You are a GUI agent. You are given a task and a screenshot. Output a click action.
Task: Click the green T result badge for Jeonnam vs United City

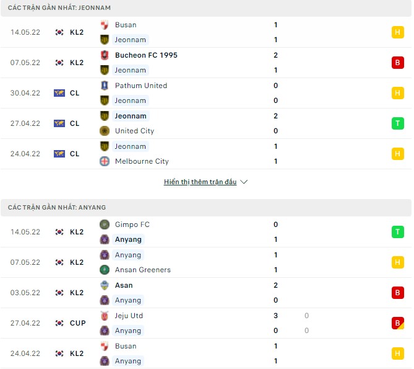coord(397,123)
